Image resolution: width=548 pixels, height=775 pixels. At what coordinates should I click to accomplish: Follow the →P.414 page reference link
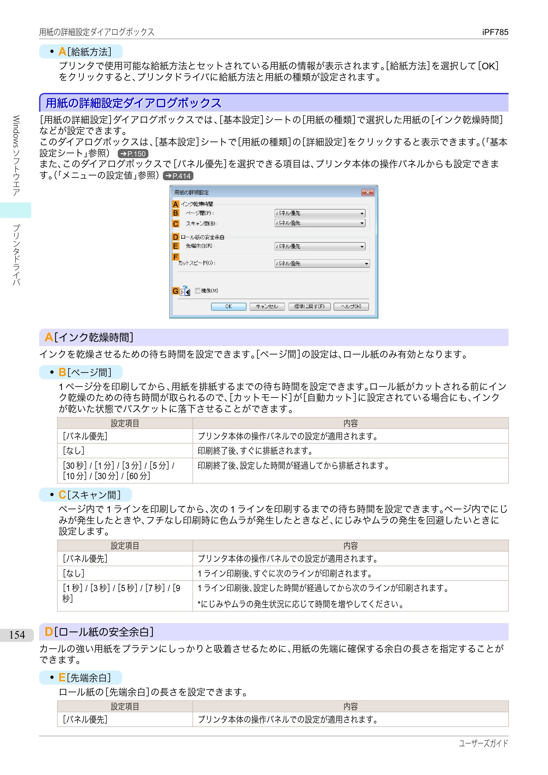[178, 176]
